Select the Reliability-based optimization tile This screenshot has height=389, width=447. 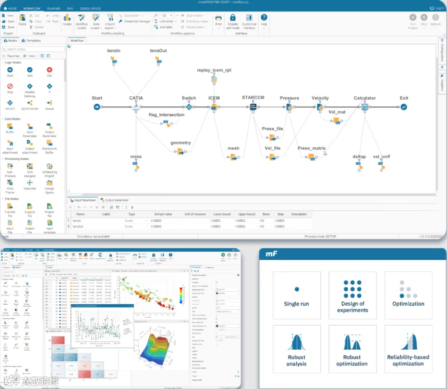[408, 349]
